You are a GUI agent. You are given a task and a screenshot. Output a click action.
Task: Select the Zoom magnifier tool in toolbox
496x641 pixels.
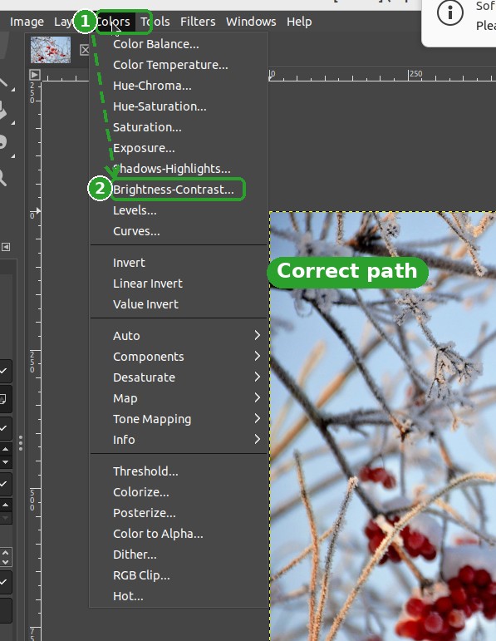pos(2,178)
